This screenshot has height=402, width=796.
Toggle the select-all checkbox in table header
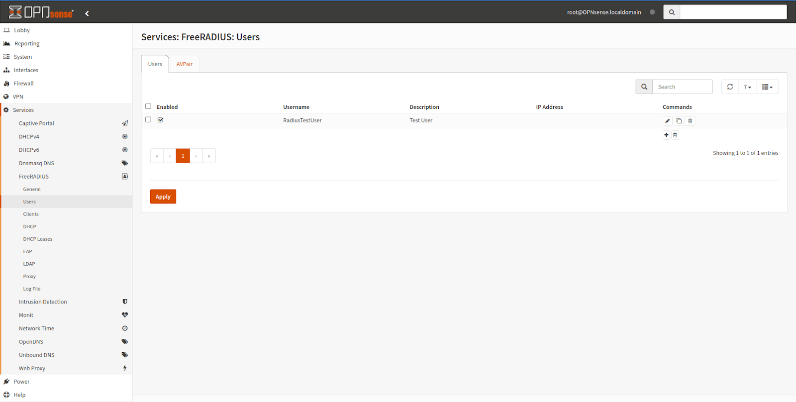[148, 106]
